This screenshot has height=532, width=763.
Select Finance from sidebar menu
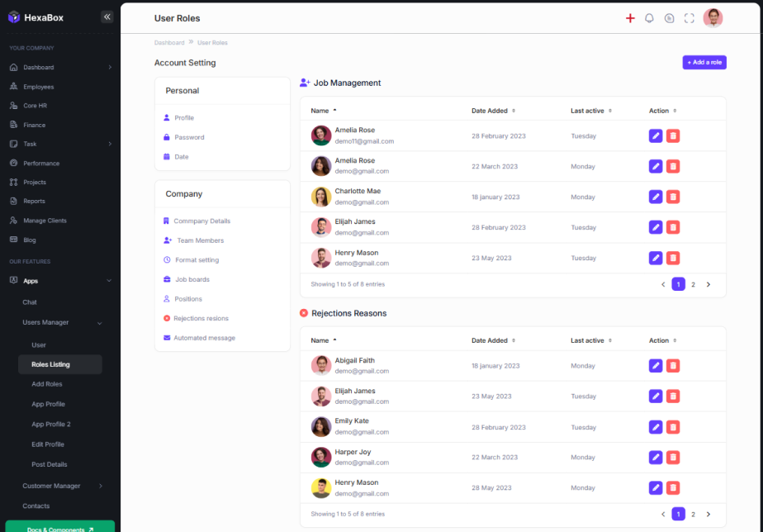pos(34,125)
